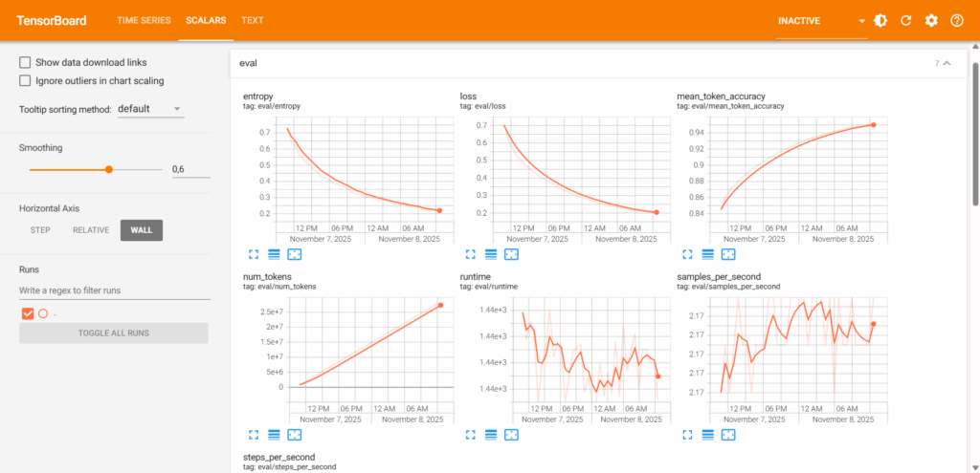Open the help question mark icon
This screenshot has height=473, width=980.
956,20
